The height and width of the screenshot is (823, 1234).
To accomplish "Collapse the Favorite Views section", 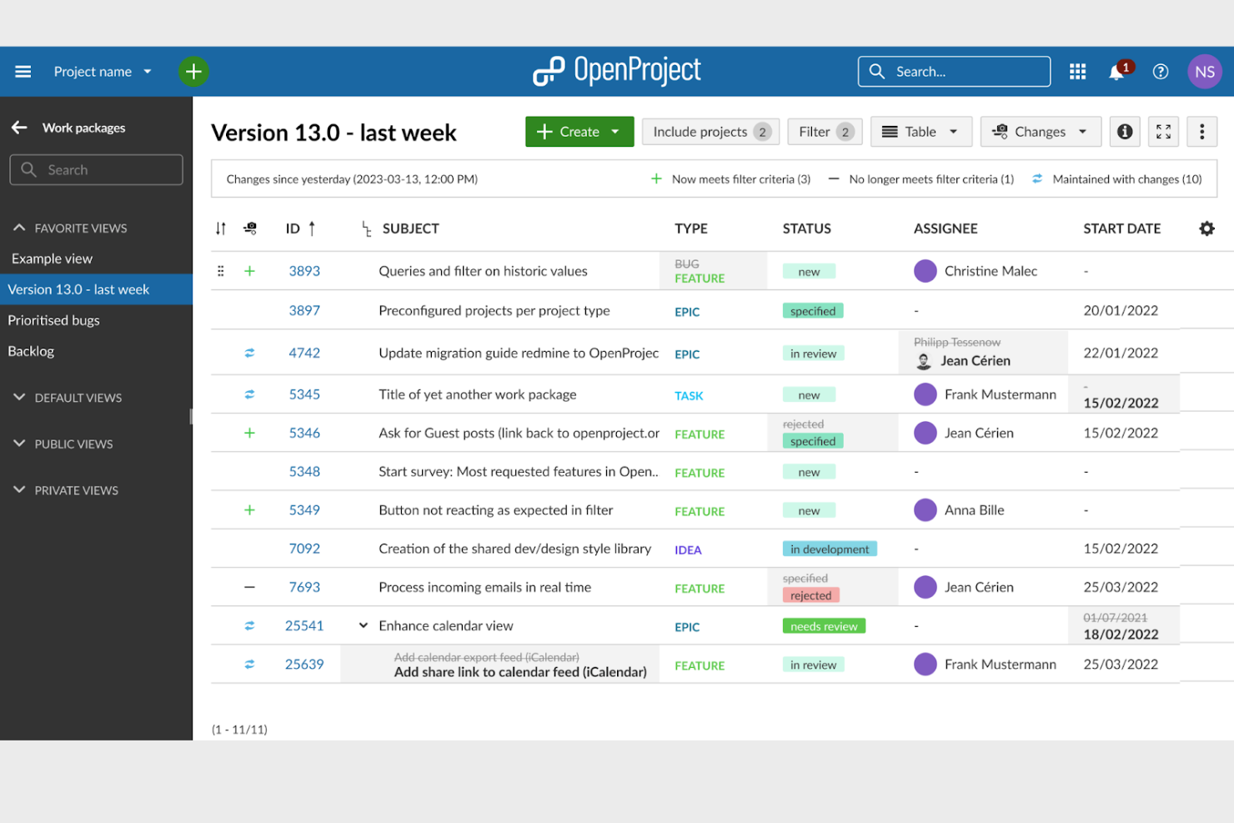I will pos(19,228).
